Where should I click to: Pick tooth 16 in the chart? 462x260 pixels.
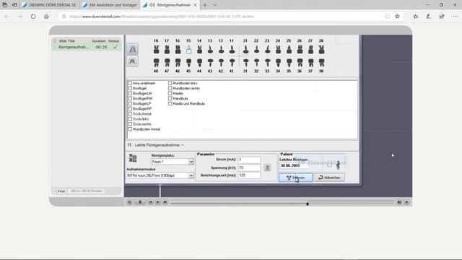pyautogui.click(x=178, y=50)
